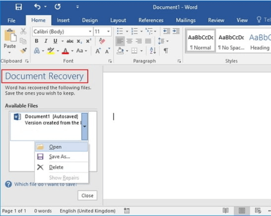The height and width of the screenshot is (216, 271).
Task: Switch to the Layout tab
Action: [118, 20]
